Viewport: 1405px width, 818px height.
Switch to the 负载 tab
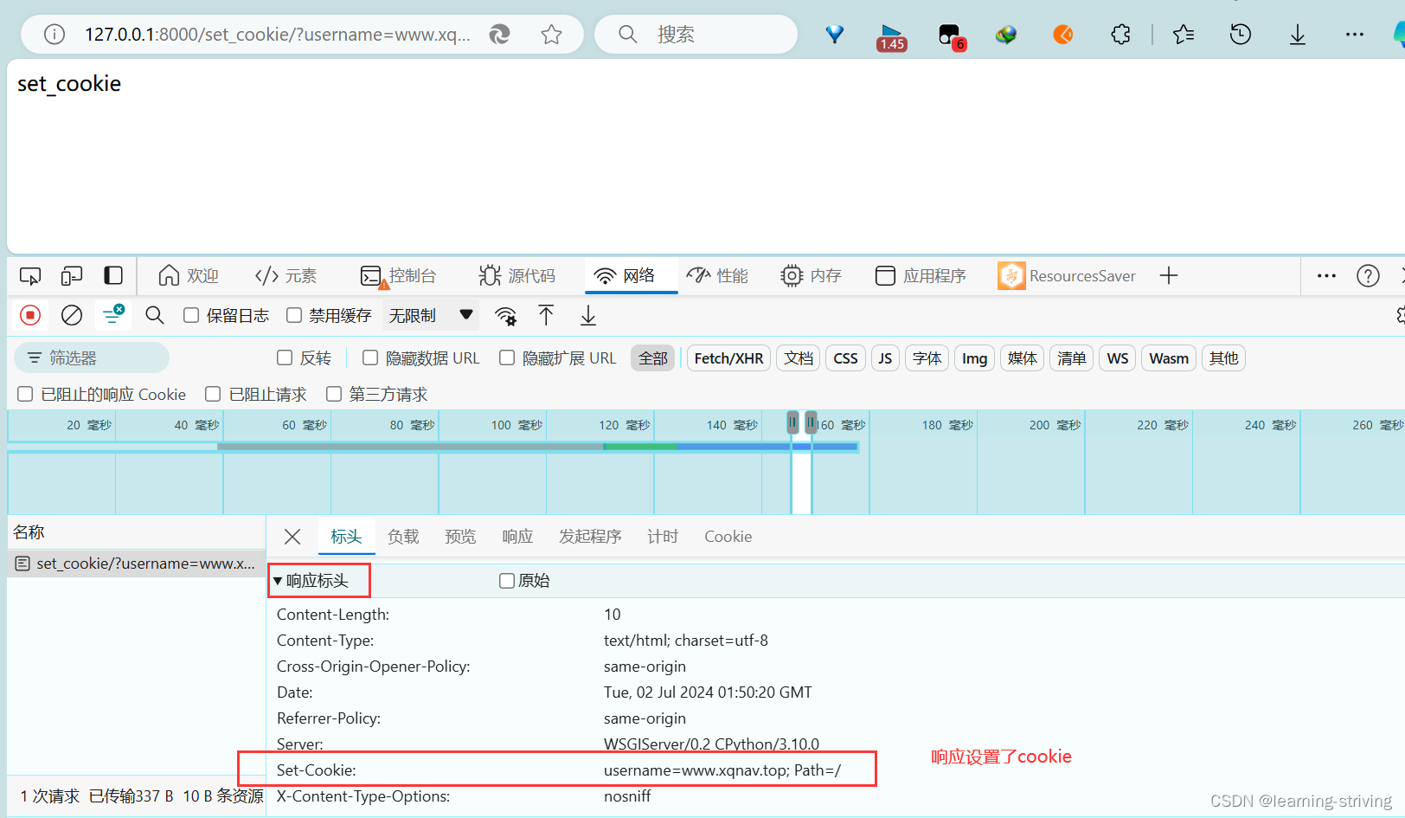point(403,537)
